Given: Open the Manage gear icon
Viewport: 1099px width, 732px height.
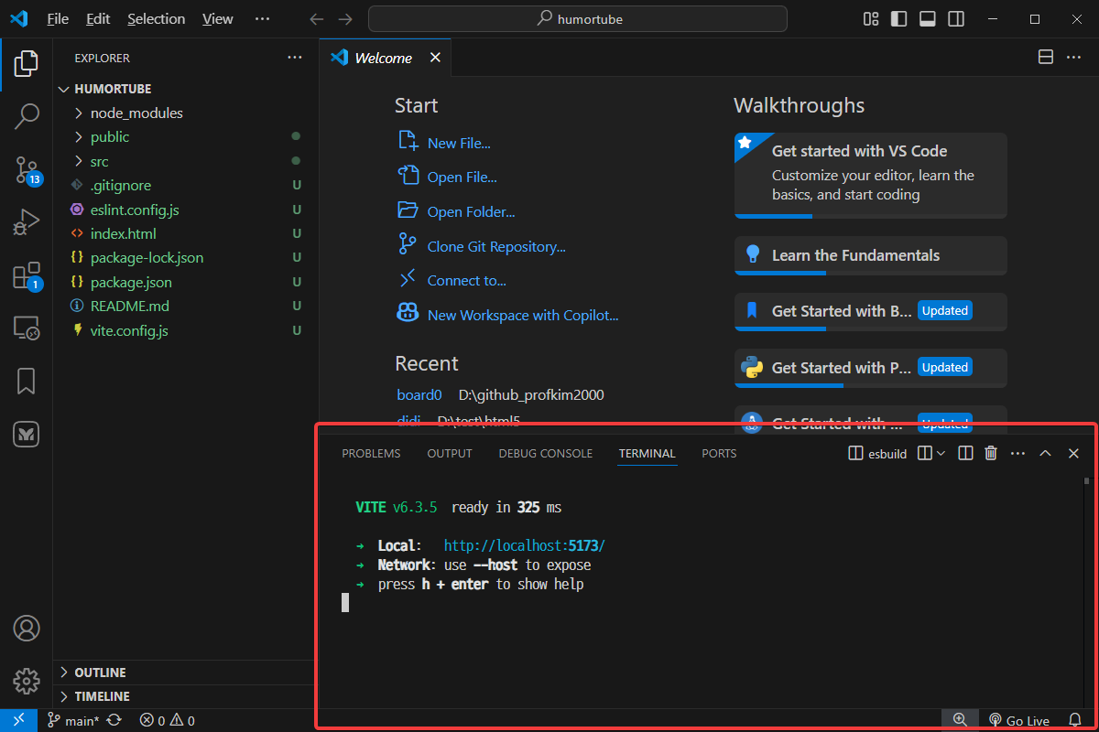Looking at the screenshot, I should click(27, 681).
